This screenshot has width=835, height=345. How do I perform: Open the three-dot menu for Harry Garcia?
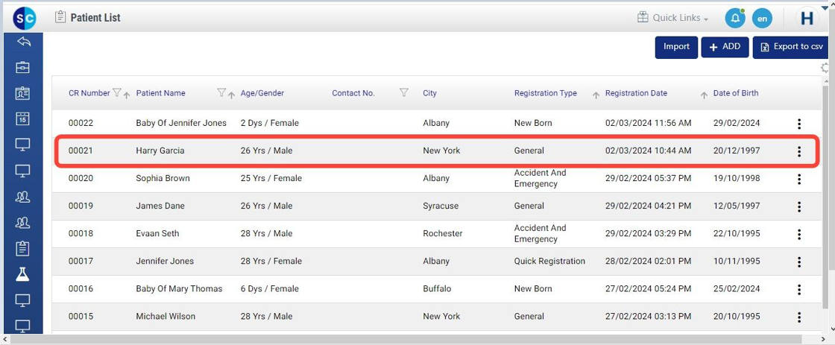click(798, 151)
